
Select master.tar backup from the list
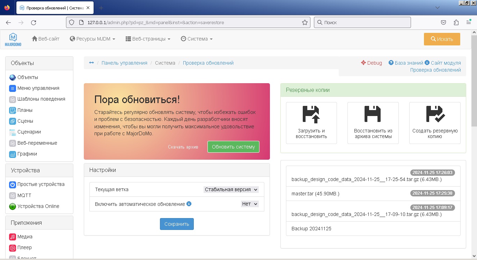[x=315, y=194]
